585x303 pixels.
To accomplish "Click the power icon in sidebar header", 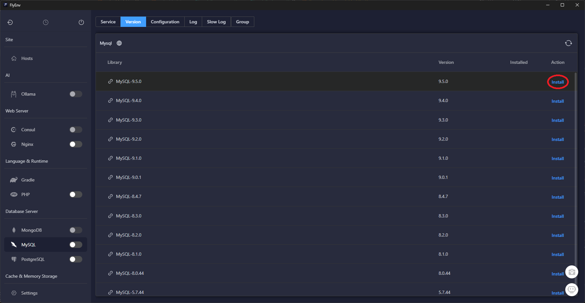I will [x=81, y=22].
